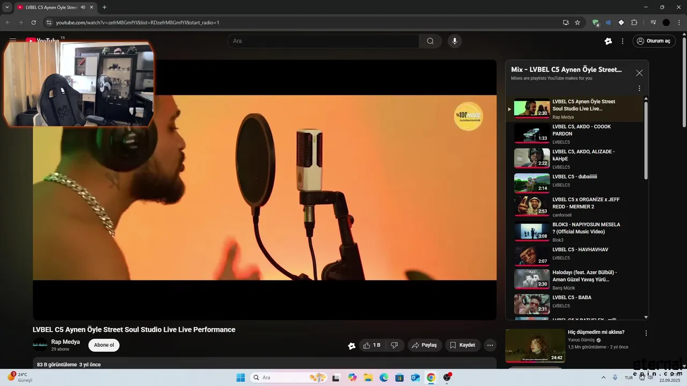The height and width of the screenshot is (386, 687).
Task: Click the Rap Medya channel avatar
Action: point(40,345)
